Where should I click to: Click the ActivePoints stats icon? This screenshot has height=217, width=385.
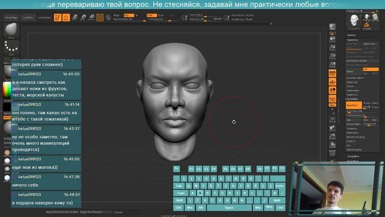point(227,17)
